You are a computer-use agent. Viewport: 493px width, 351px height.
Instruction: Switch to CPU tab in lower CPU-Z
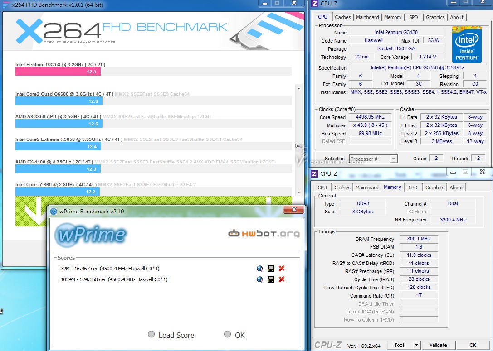(x=322, y=188)
